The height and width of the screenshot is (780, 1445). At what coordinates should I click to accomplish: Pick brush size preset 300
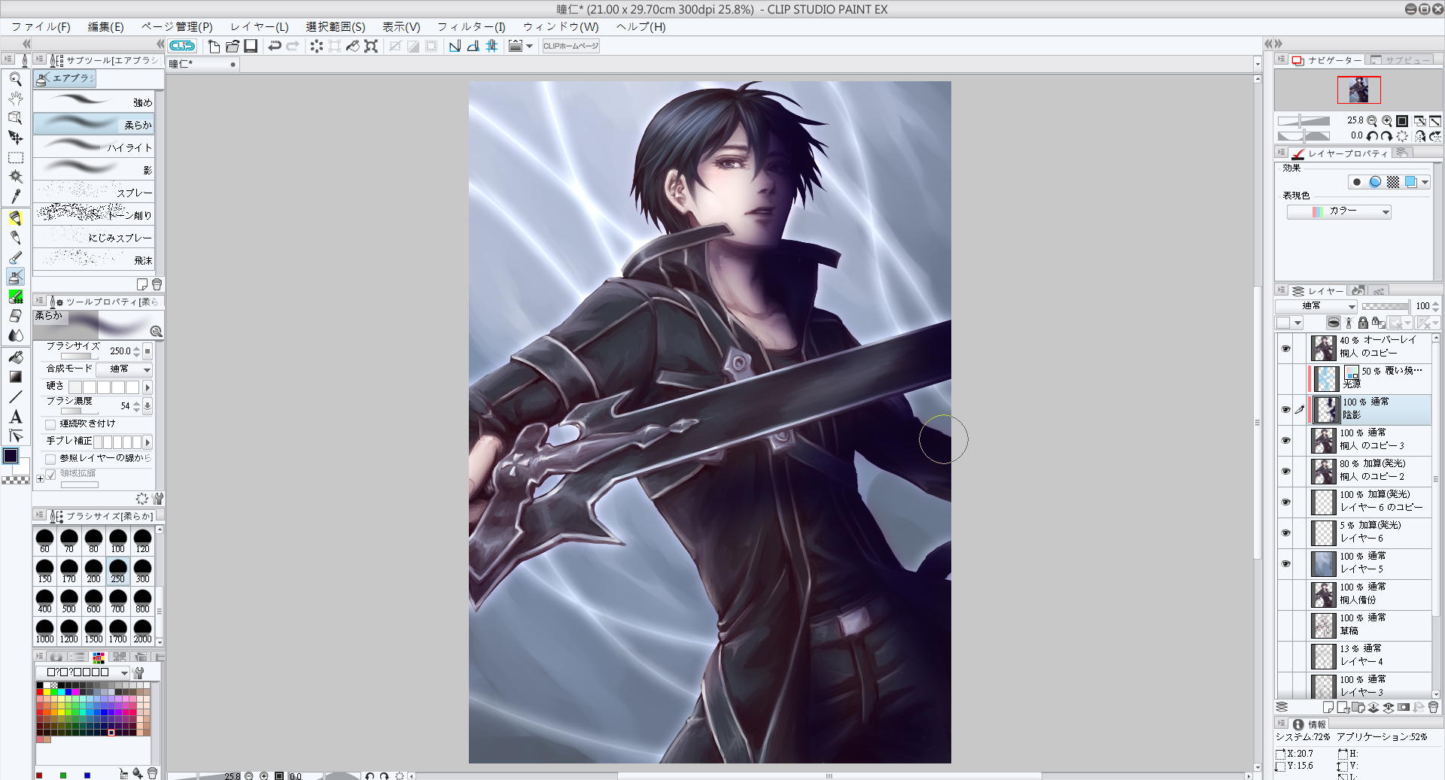point(142,572)
